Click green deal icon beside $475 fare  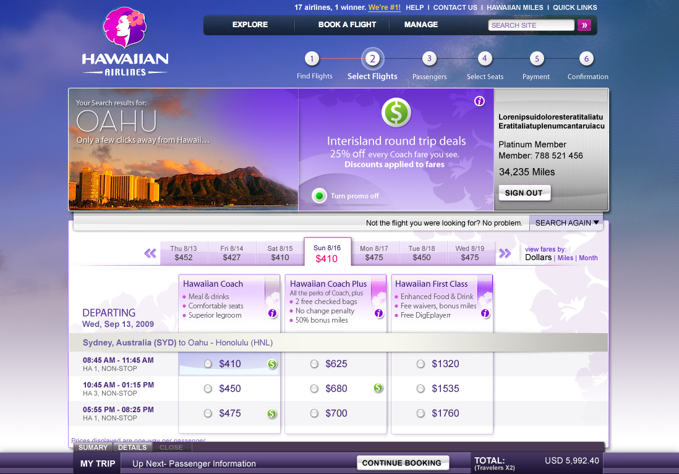[271, 413]
